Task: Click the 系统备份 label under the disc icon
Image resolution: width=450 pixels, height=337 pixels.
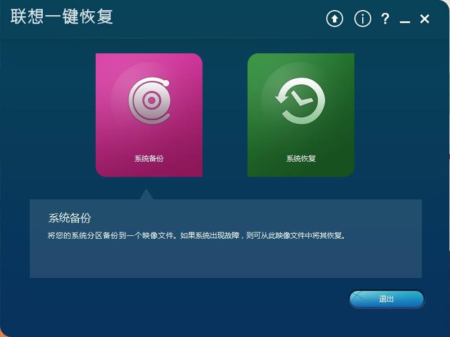Action: click(149, 158)
